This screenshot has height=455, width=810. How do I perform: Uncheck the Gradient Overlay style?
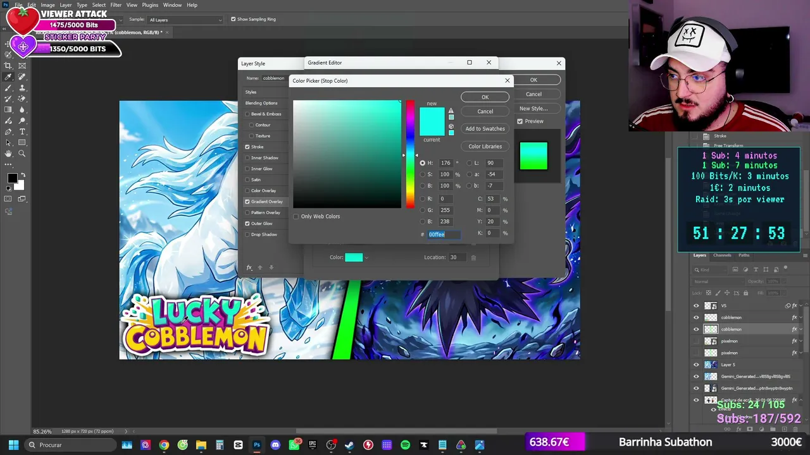pos(247,202)
